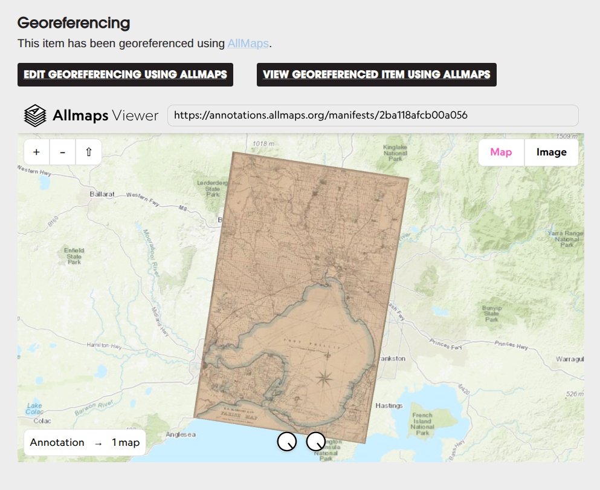Zoom in with the plus button
Viewport: 600px width, 490px height.
[36, 152]
